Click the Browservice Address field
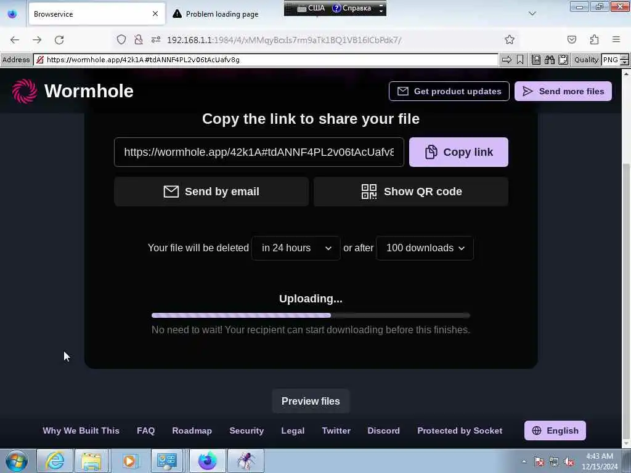This screenshot has height=473, width=631. (x=266, y=60)
